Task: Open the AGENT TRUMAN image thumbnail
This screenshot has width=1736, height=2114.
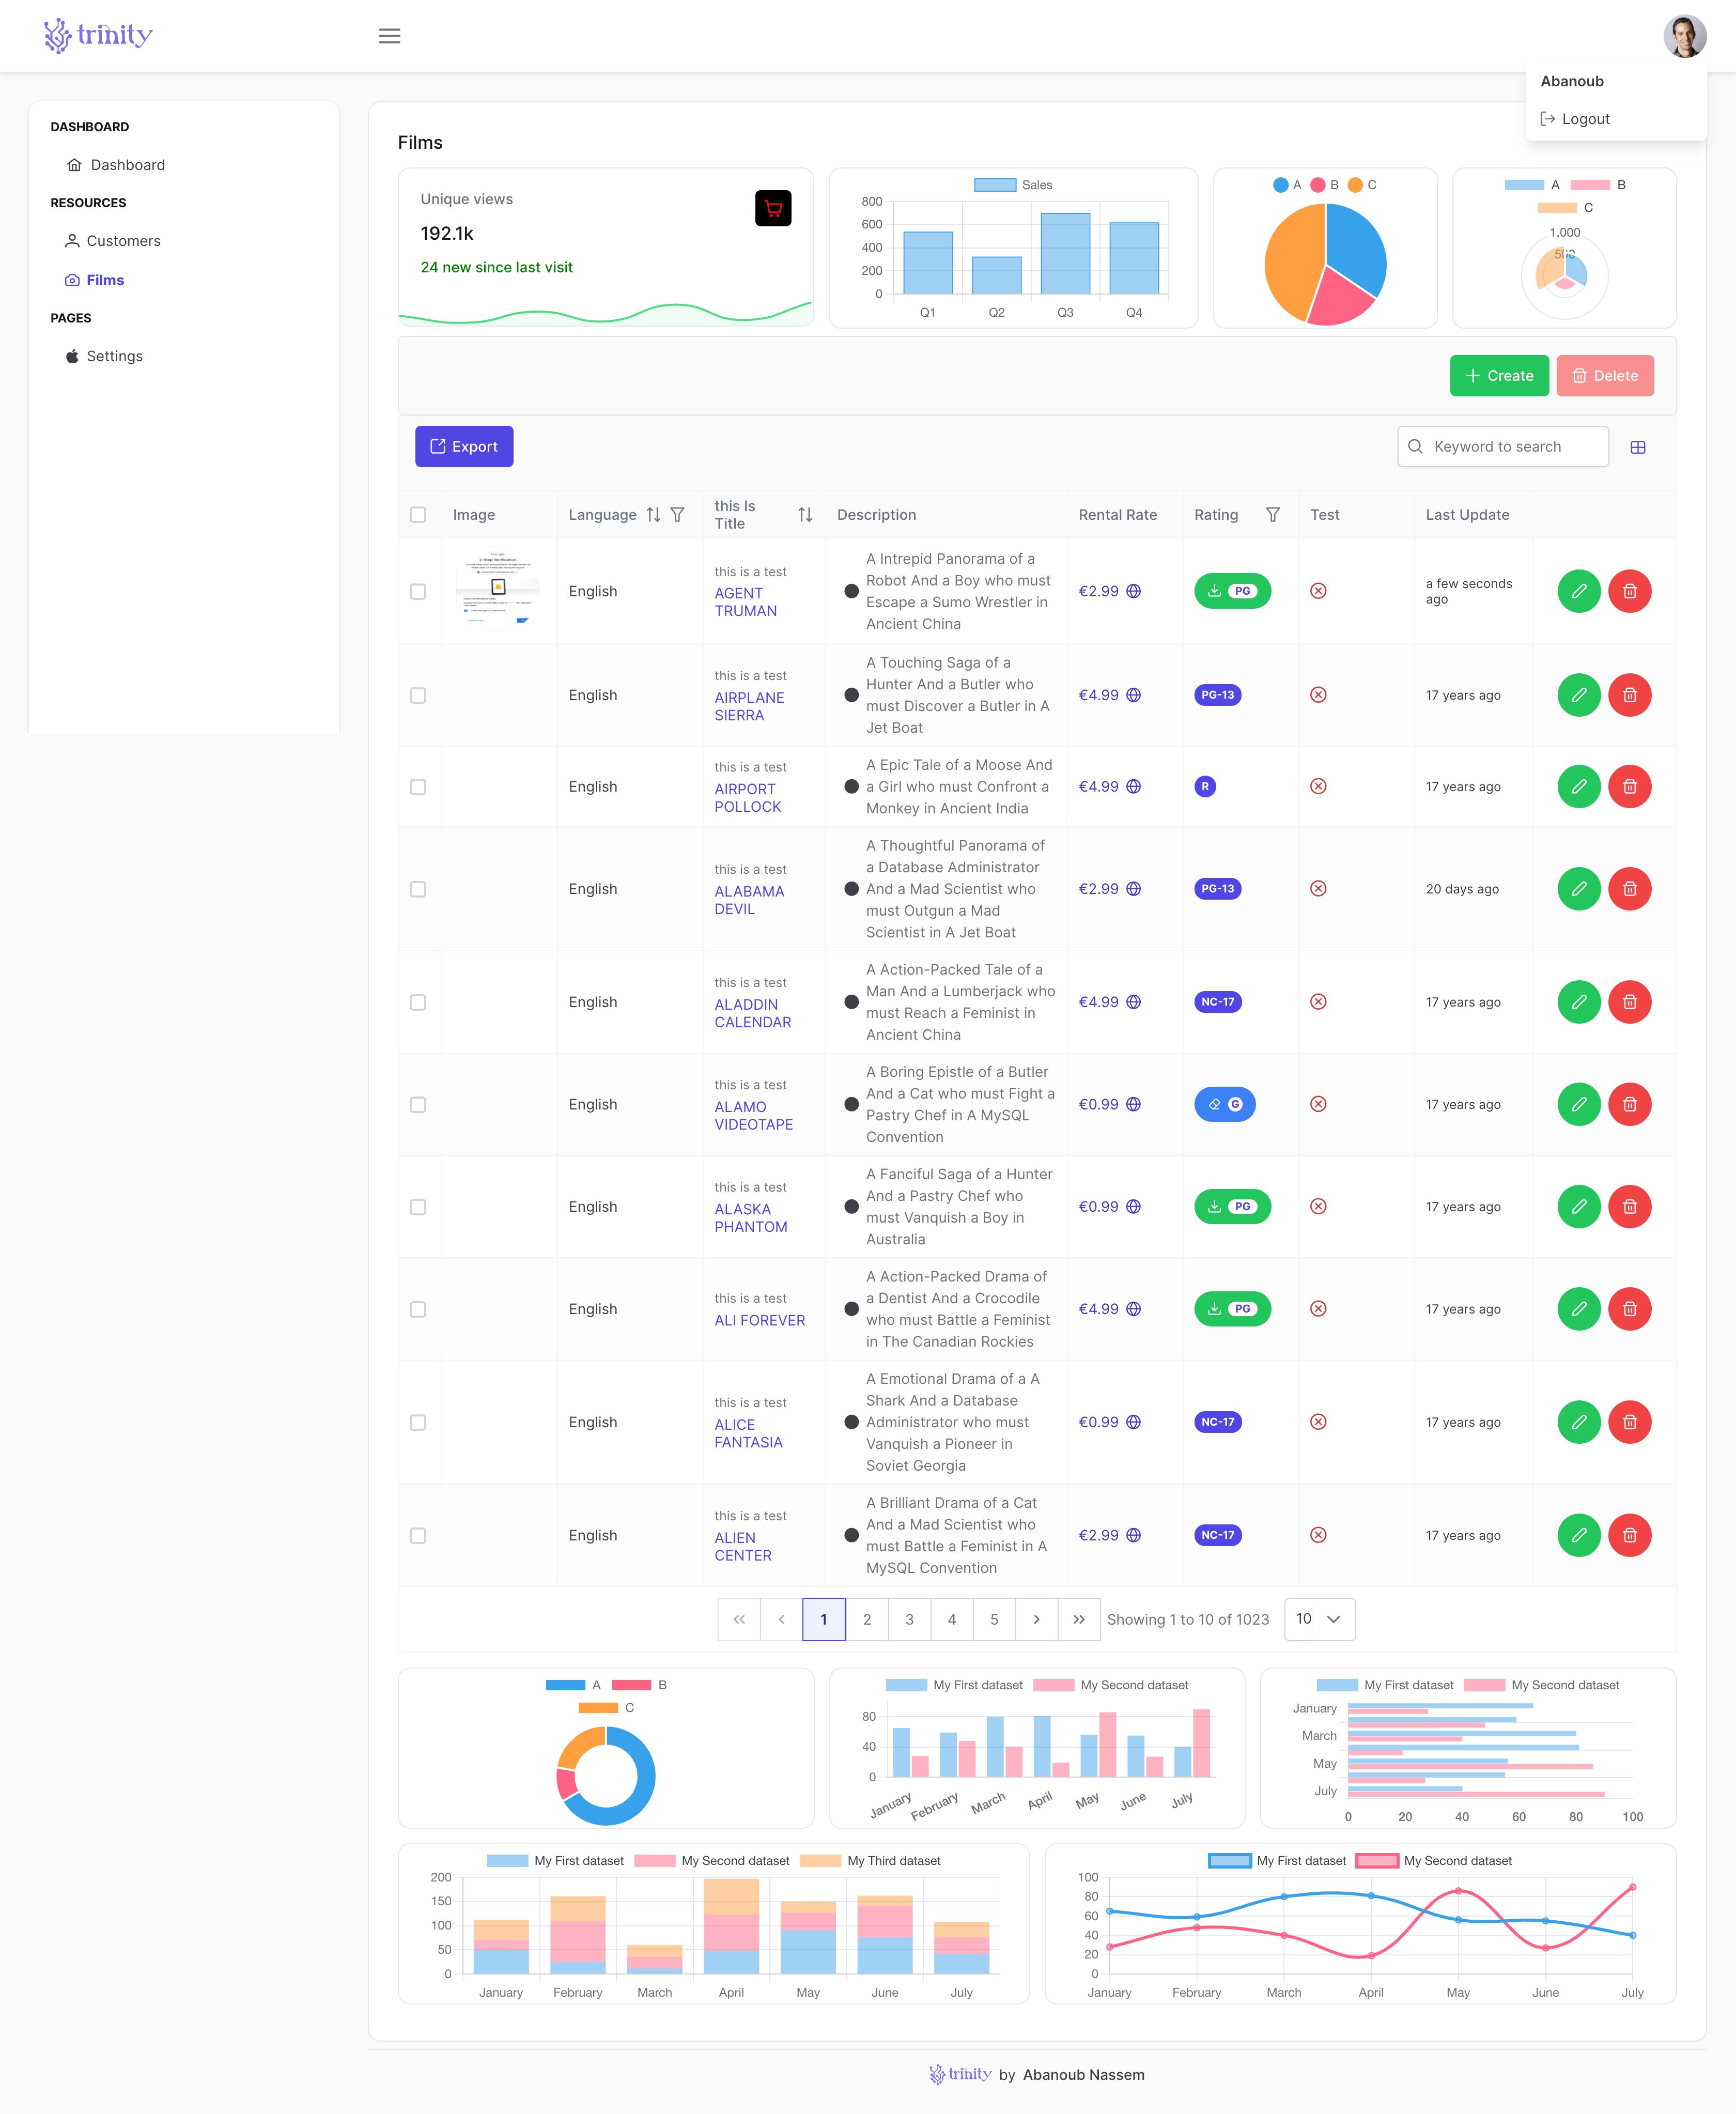Action: (x=498, y=591)
